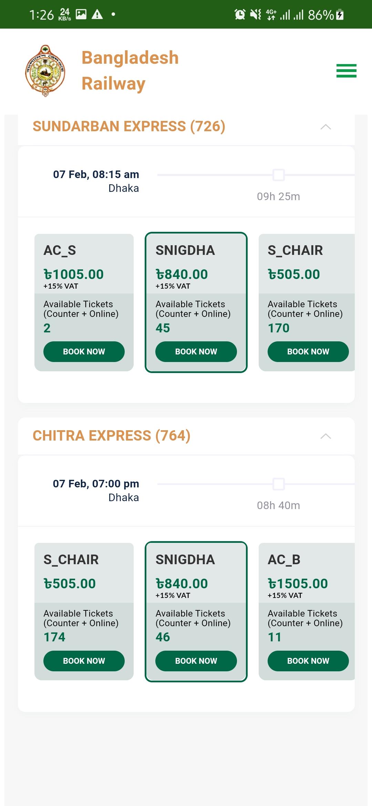Book the Sundarban Express SNIGDHA seat

pos(196,352)
